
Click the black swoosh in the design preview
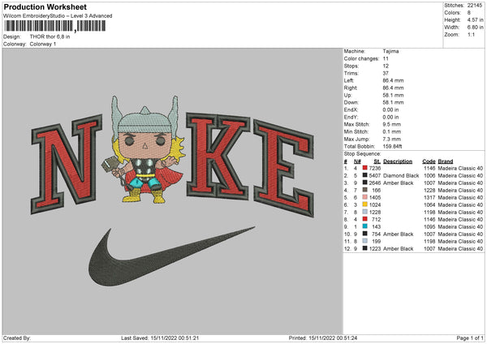pos(170,256)
